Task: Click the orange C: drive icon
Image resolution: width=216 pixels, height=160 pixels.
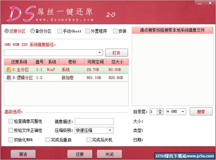Action: [x=9, y=70]
